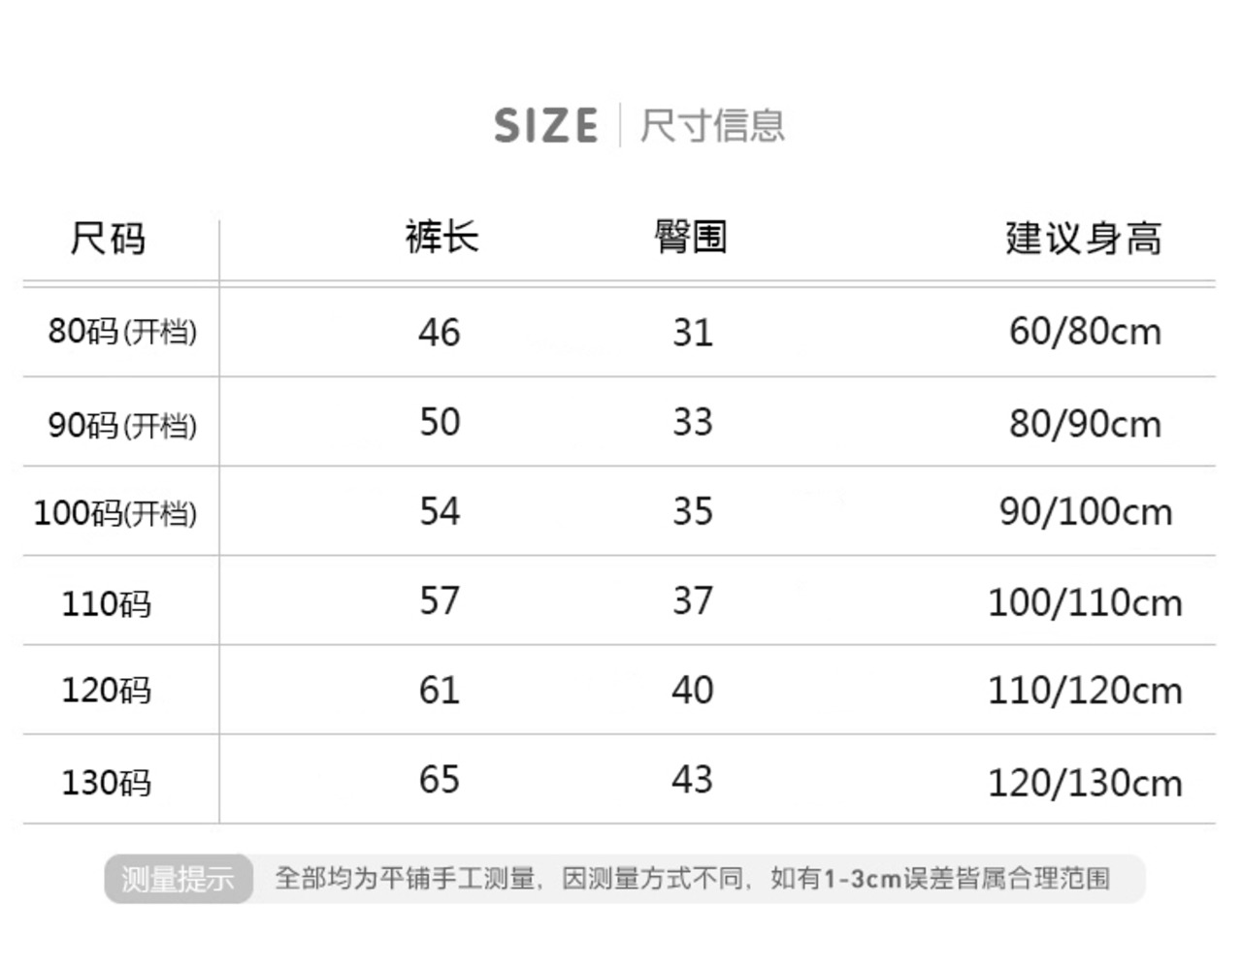Image resolution: width=1242 pixels, height=970 pixels.
Task: Click the 90/100cm height cell
Action: (x=1086, y=512)
